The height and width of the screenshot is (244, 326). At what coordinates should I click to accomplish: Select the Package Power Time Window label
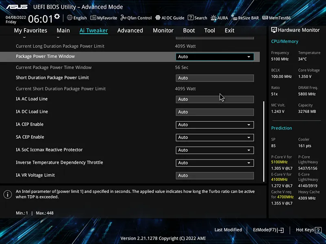(x=45, y=56)
